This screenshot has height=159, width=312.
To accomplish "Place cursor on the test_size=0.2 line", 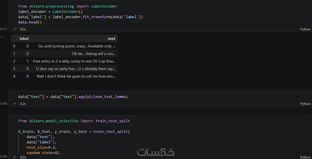I will 42,148.
